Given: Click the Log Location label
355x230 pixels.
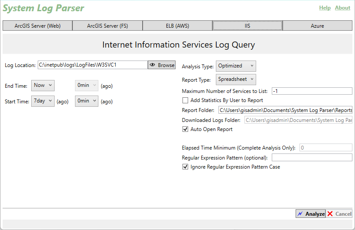Looking at the screenshot, I should pos(20,65).
